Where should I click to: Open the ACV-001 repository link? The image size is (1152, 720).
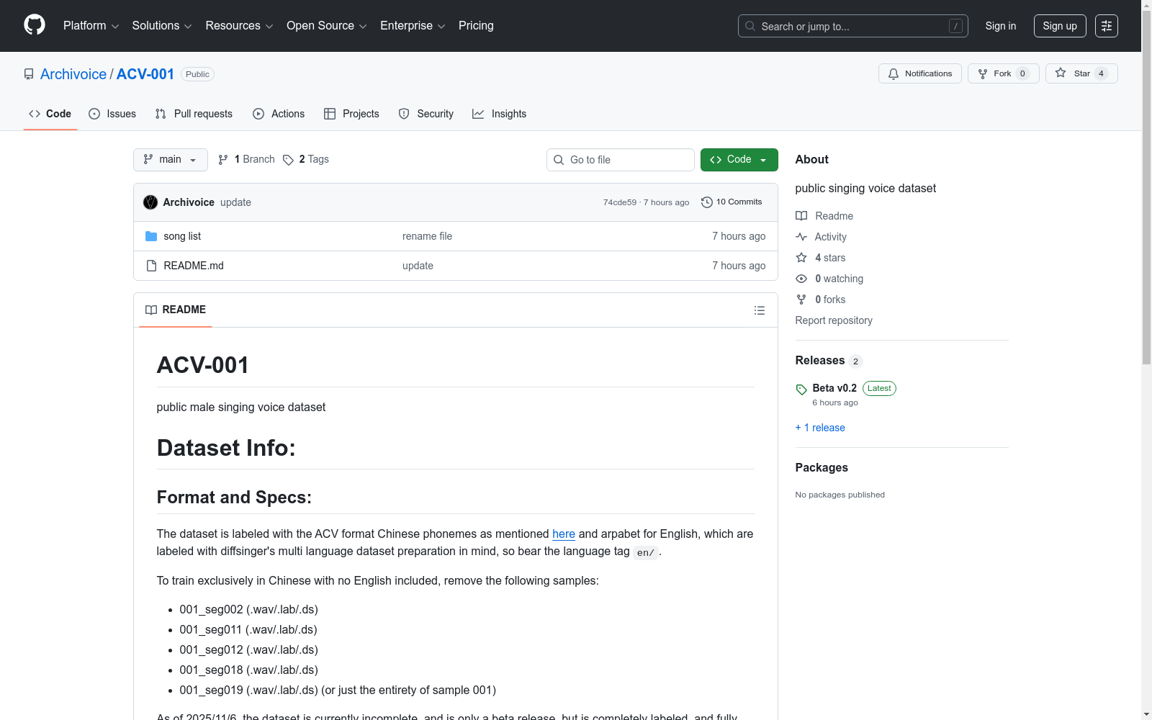click(x=145, y=74)
